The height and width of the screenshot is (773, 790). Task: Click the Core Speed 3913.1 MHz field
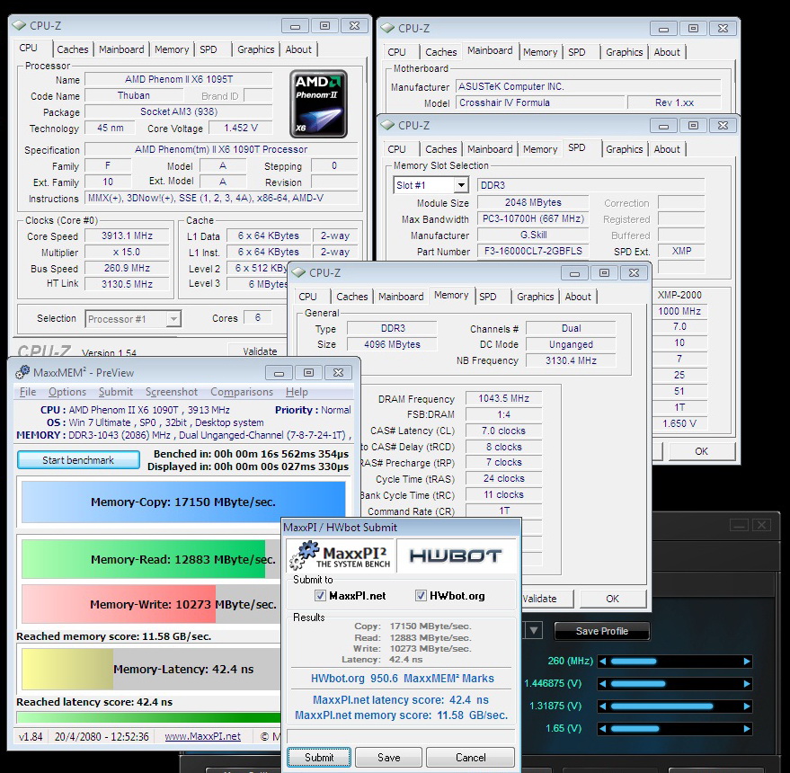click(x=127, y=235)
